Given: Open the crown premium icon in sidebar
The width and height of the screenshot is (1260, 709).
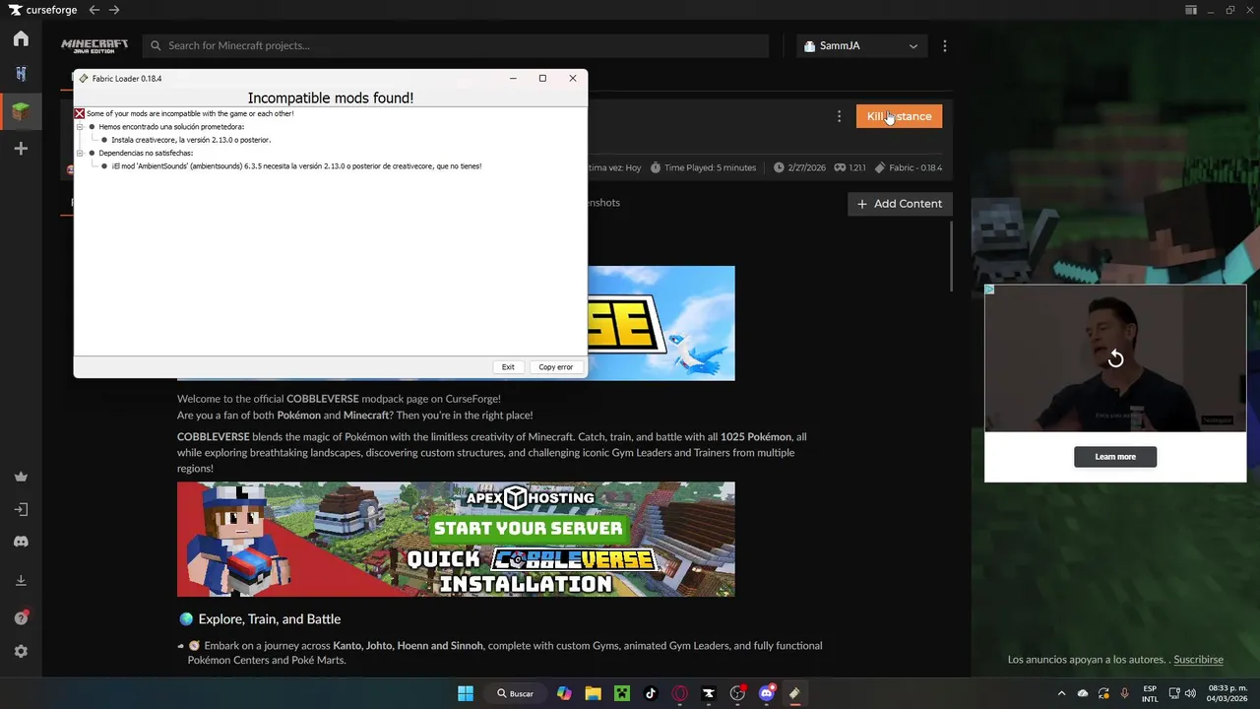Looking at the screenshot, I should [21, 477].
